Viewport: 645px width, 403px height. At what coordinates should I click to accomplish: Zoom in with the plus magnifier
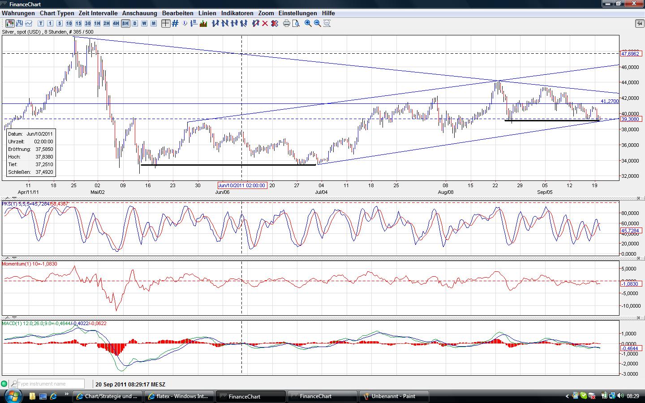[308, 23]
